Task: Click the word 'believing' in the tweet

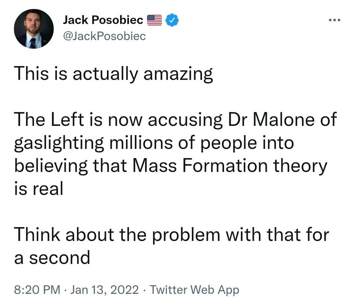Action: 51,166
